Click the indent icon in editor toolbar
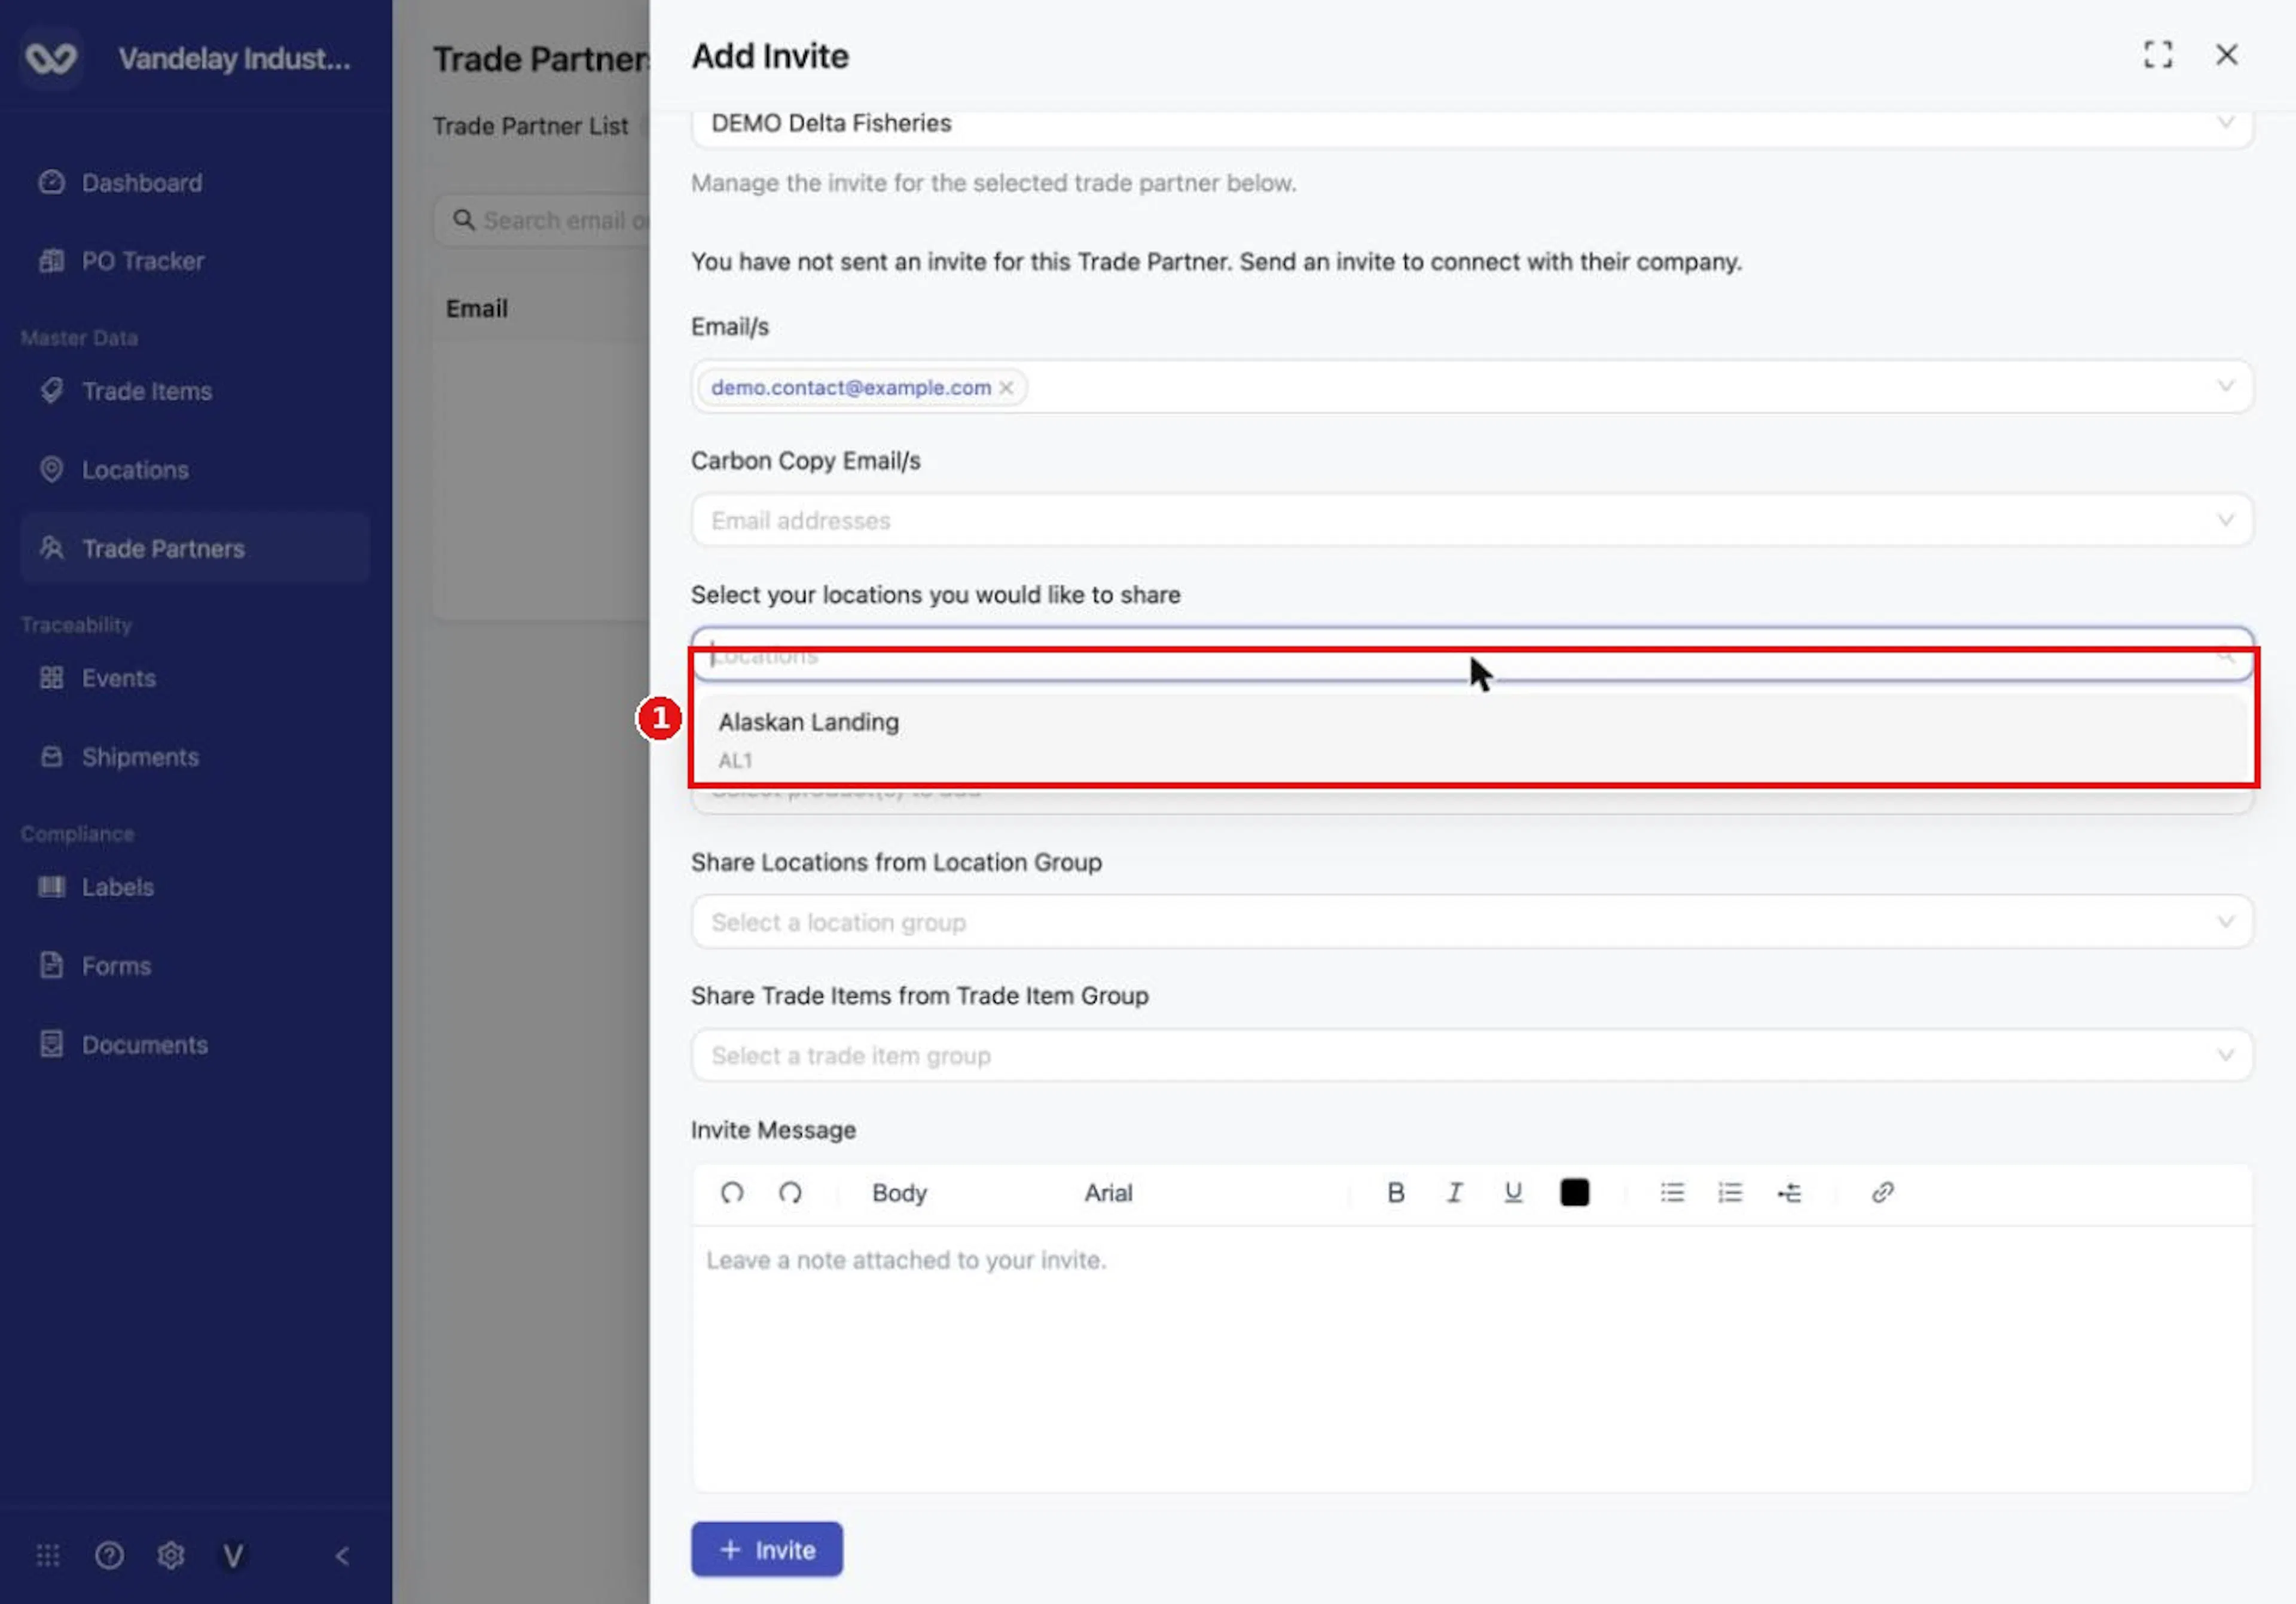2296x1604 pixels. coord(1789,1192)
